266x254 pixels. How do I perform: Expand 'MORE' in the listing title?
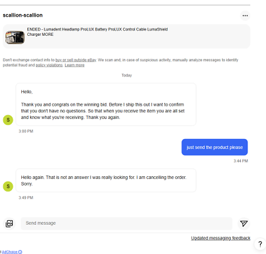coord(48,35)
